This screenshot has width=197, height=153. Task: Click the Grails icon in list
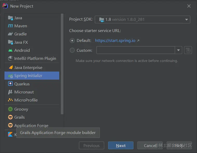(x=10, y=117)
